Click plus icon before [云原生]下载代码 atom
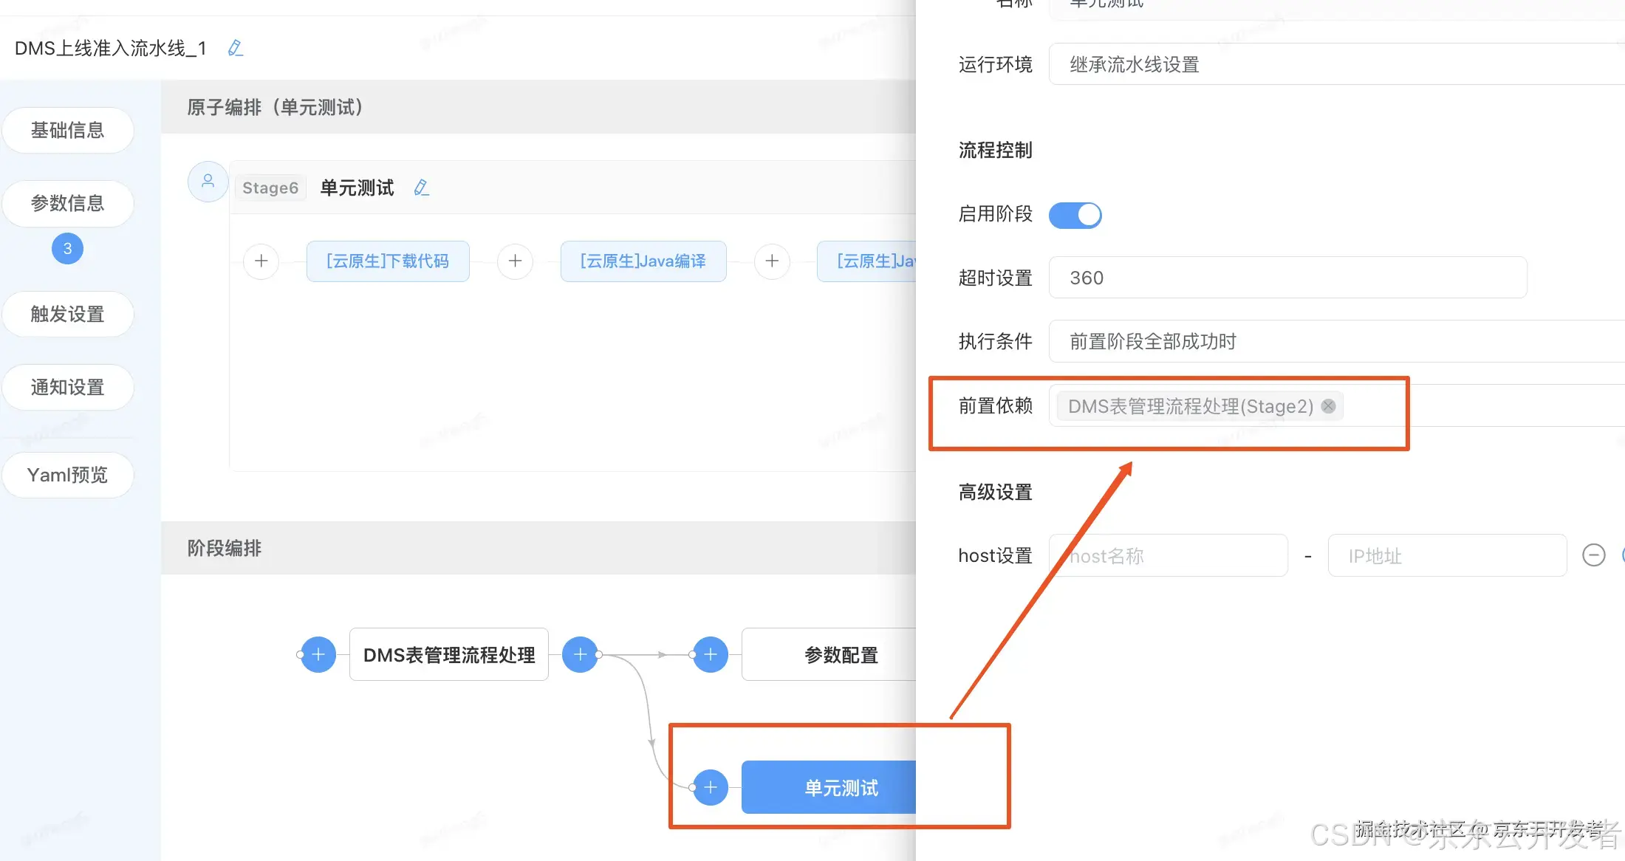The image size is (1625, 861). tap(261, 261)
